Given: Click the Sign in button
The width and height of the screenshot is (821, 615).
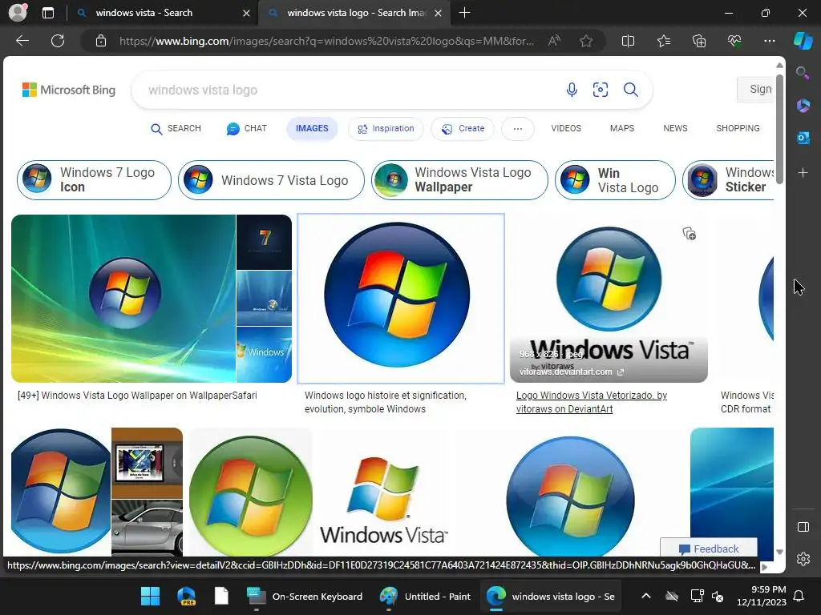Looking at the screenshot, I should (x=757, y=90).
